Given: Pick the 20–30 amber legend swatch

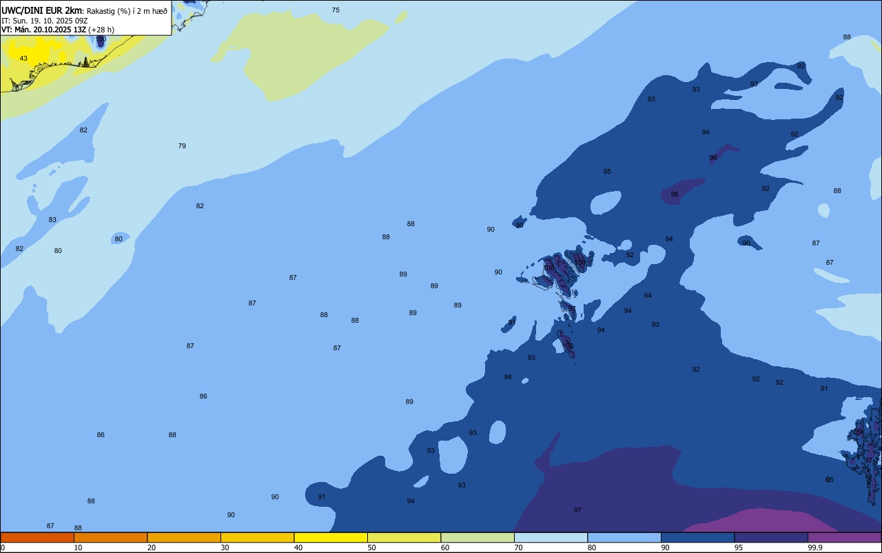Looking at the screenshot, I should coord(184,537).
